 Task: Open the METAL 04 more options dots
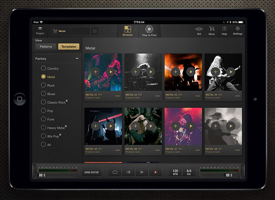(238, 96)
